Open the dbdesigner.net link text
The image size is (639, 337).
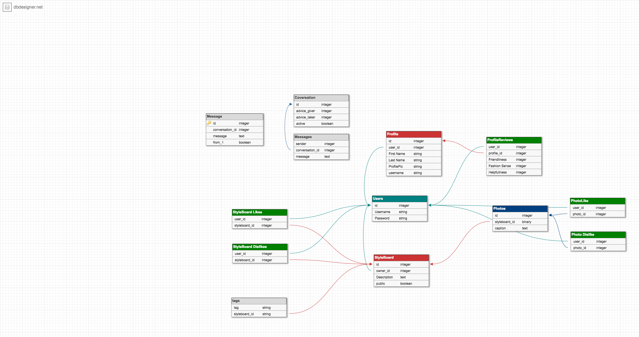point(28,7)
